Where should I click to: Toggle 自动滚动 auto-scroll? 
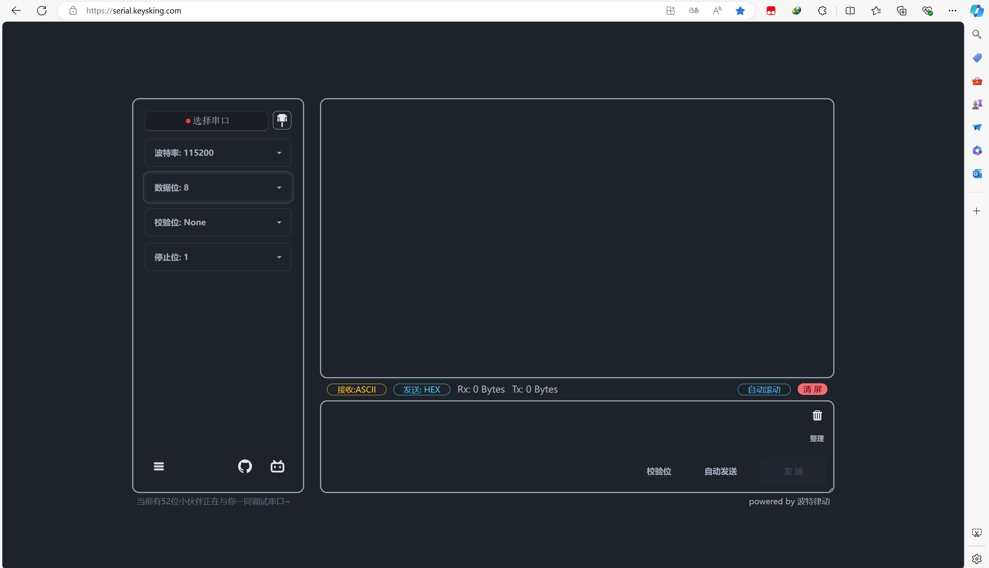764,389
